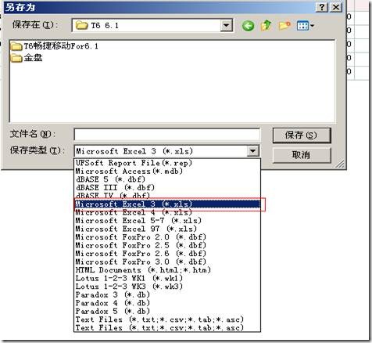The width and height of the screenshot is (372, 343).
Task: Close the Save As dialog
Action: pos(336,7)
